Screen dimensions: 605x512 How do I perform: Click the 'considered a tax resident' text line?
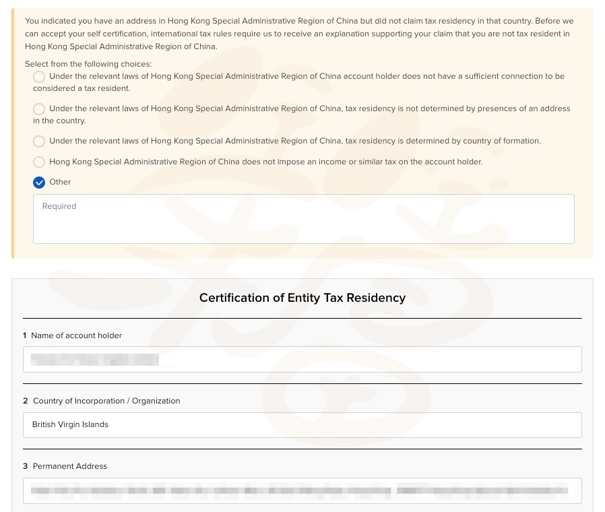click(x=82, y=88)
